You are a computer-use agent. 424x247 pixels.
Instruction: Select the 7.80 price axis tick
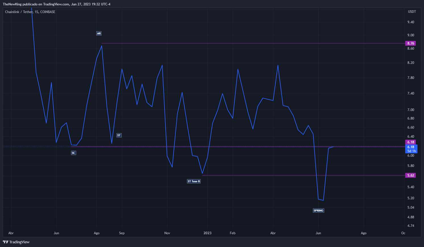pyautogui.click(x=411, y=78)
